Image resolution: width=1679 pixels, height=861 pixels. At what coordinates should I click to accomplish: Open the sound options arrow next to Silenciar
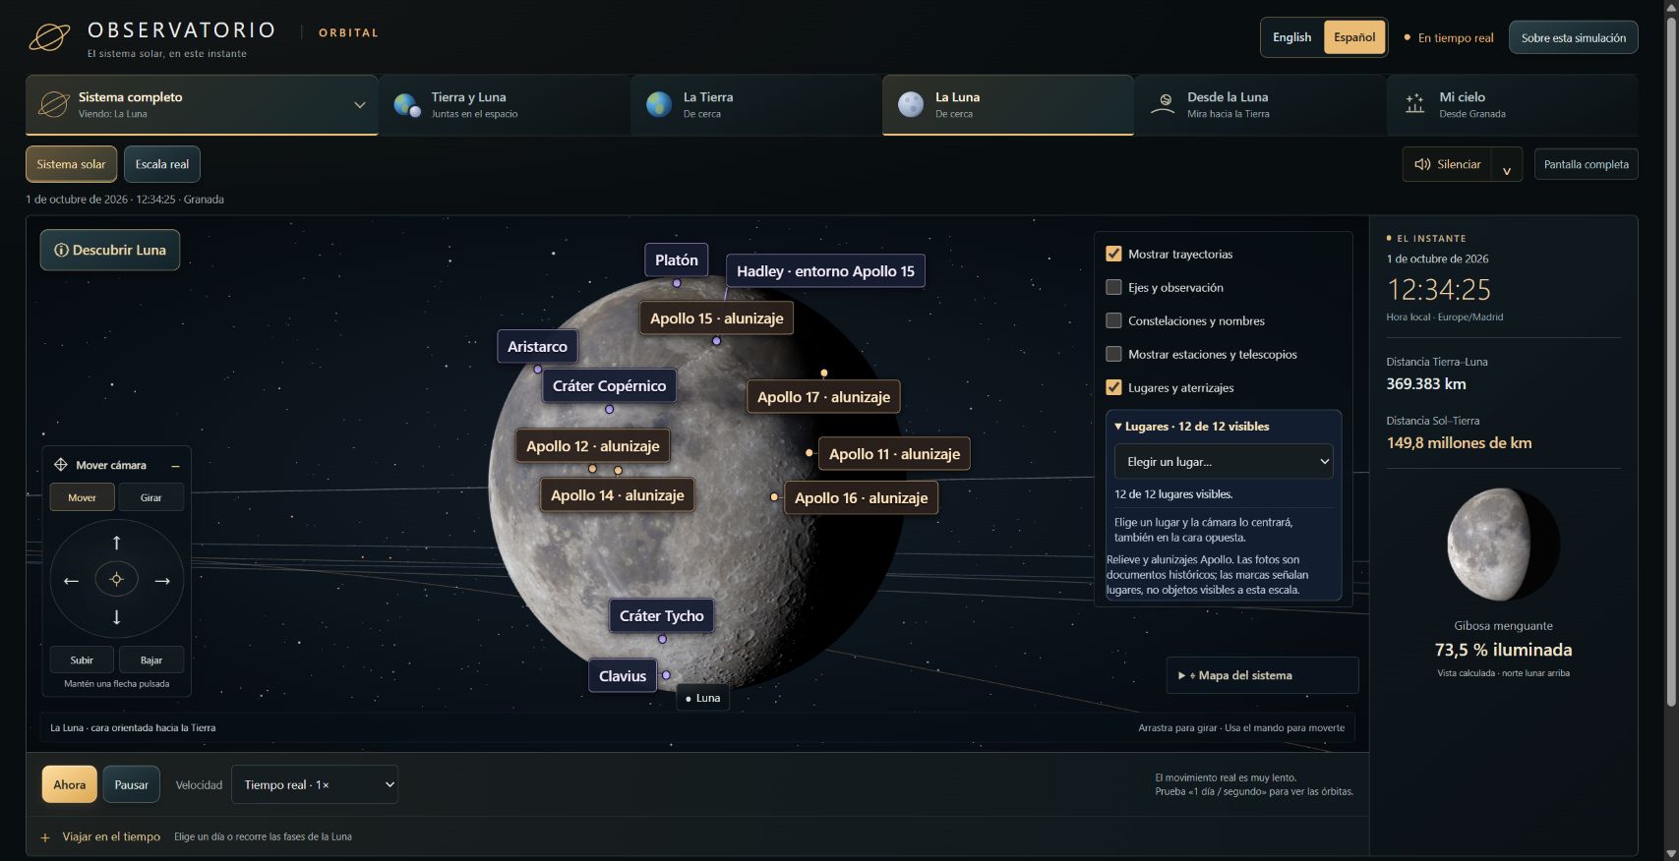point(1507,165)
